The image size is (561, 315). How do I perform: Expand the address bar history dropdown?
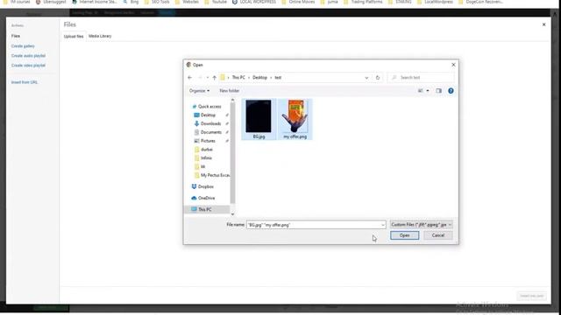366,78
